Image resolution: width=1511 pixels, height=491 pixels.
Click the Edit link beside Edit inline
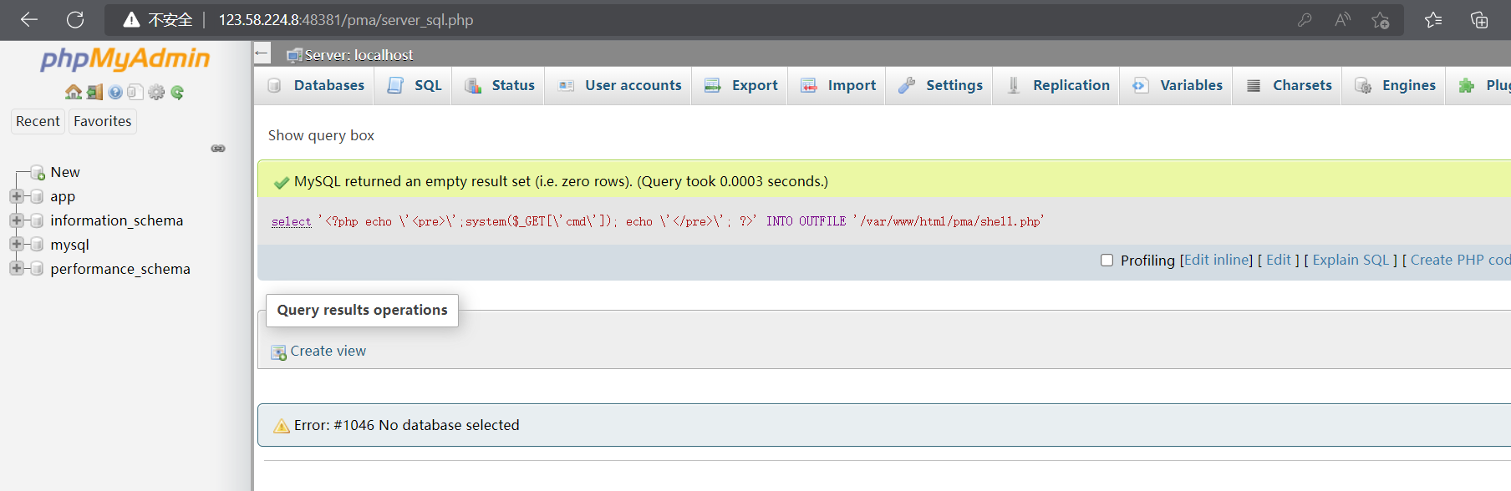tap(1279, 260)
